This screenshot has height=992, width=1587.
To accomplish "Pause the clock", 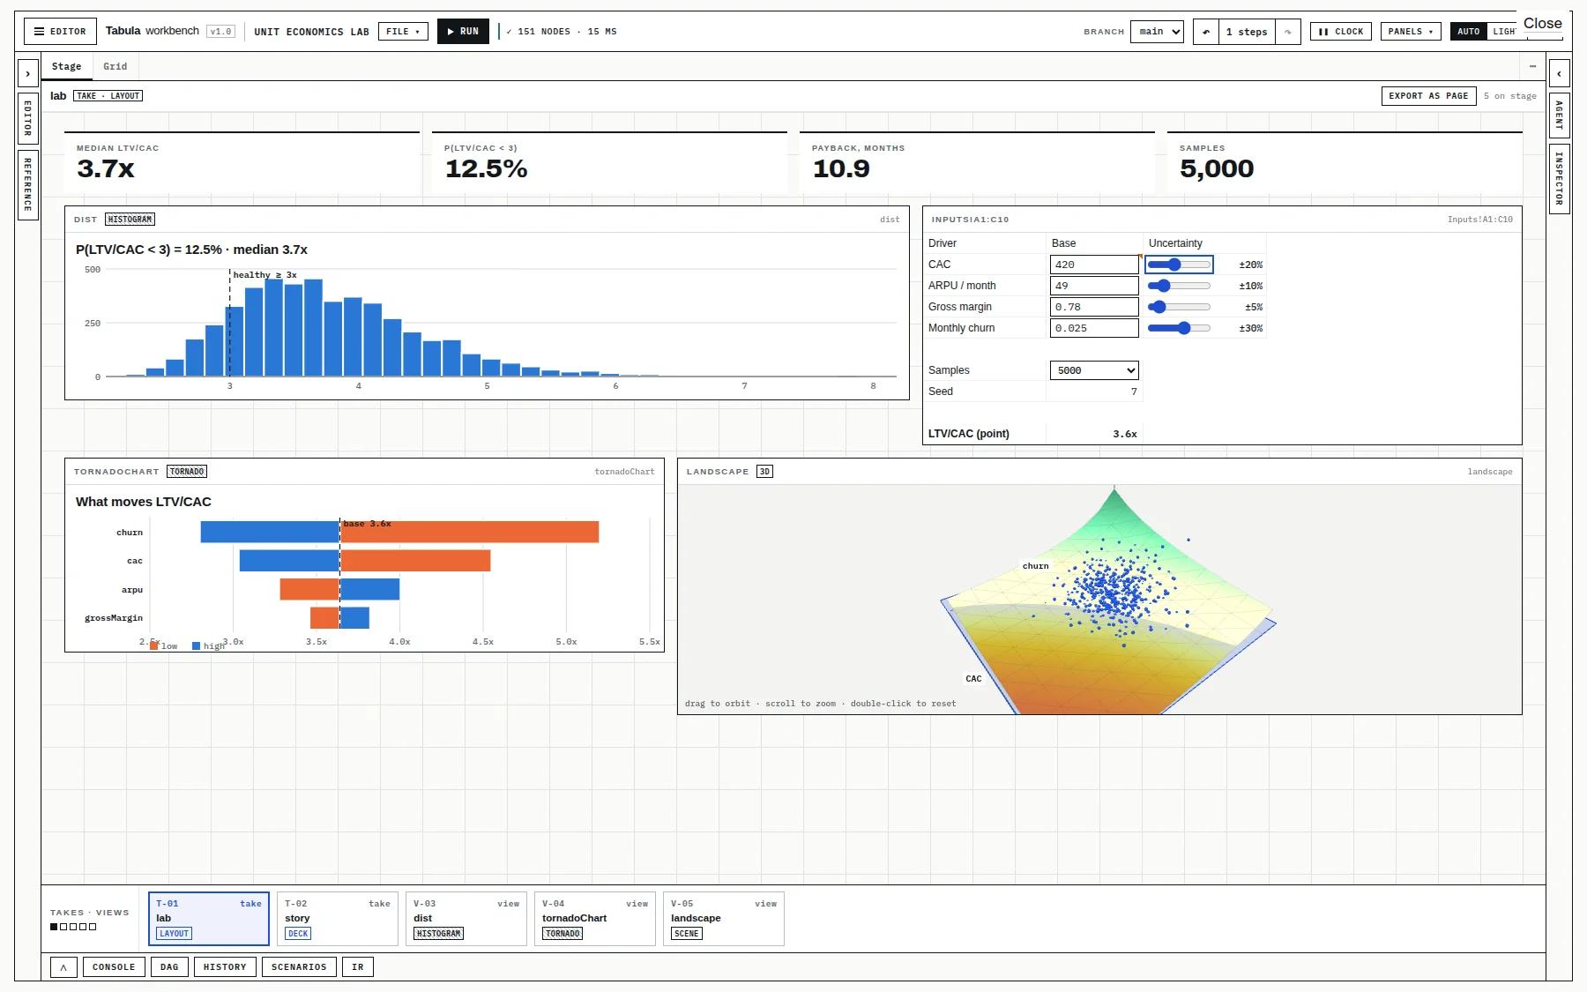I will pos(1340,32).
